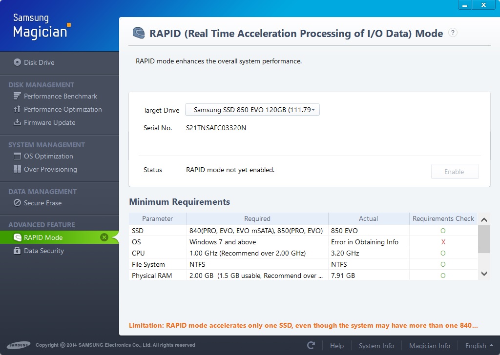Viewport: 500px width, 355px height.
Task: Click the Enable button
Action: pyautogui.click(x=455, y=172)
